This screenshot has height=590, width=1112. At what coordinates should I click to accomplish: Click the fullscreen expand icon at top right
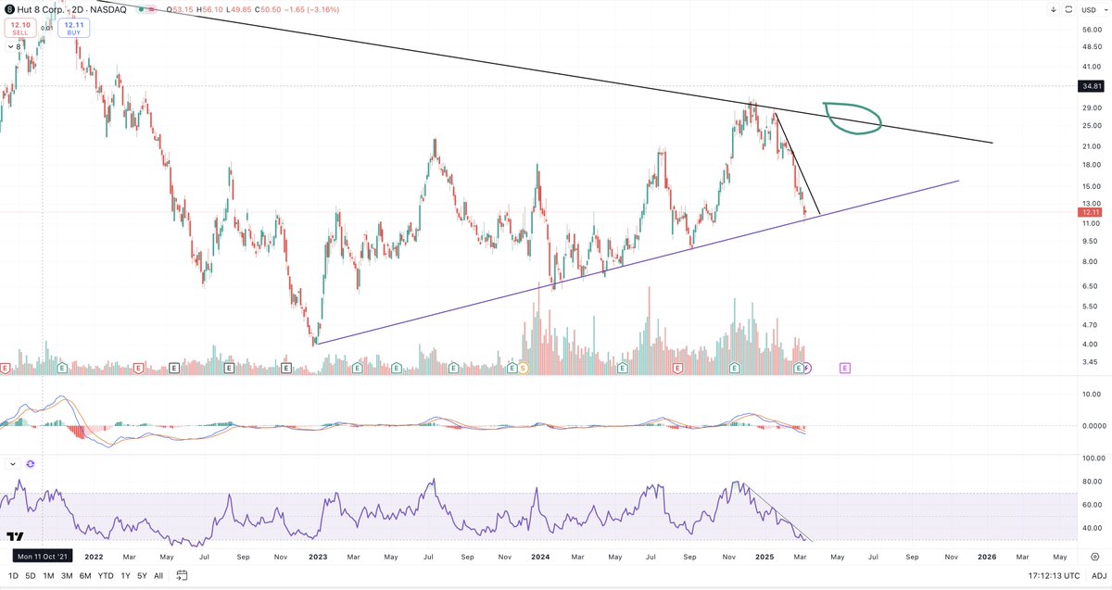tap(1068, 9)
